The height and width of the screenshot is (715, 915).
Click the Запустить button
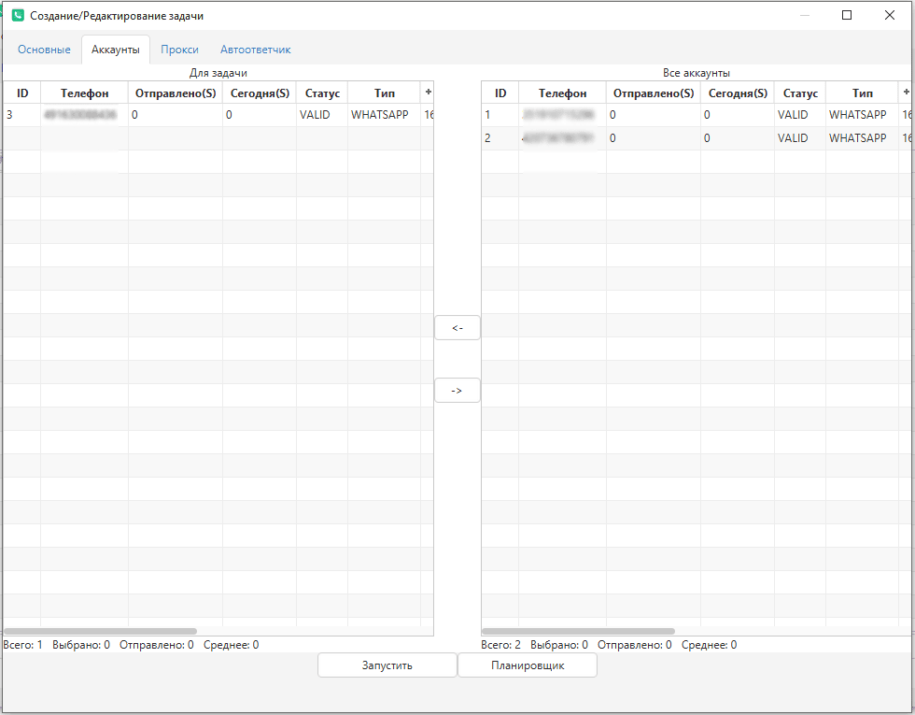tap(387, 665)
